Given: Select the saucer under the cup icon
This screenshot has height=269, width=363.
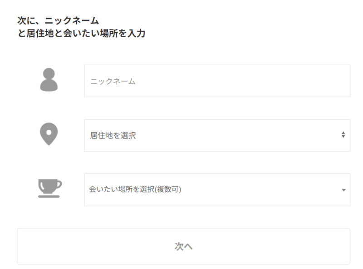Looking at the screenshot, I should point(49,197).
